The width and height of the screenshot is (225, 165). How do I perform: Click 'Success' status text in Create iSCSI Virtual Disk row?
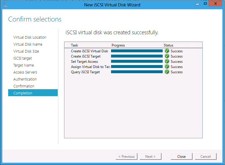click(x=177, y=51)
